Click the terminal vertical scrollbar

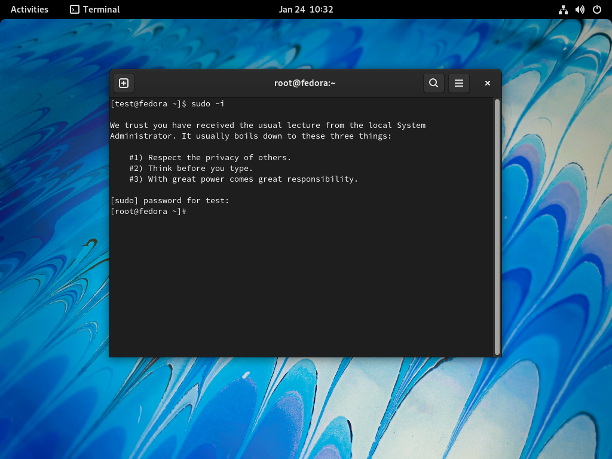(497, 227)
